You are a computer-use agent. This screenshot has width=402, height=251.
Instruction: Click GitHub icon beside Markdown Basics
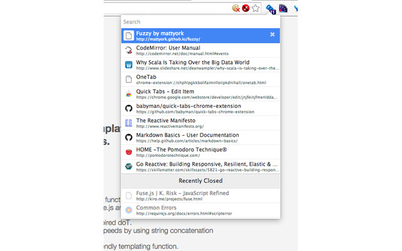click(129, 137)
